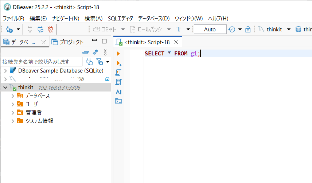Click the Auto transaction mode button
The height and width of the screenshot is (183, 312).
210,30
